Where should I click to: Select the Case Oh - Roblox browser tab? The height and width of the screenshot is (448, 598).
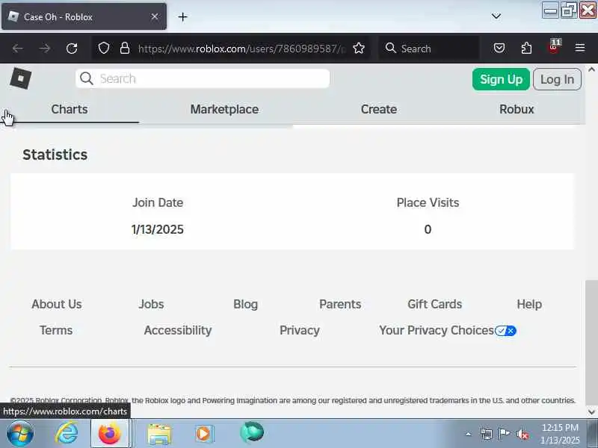pos(84,16)
